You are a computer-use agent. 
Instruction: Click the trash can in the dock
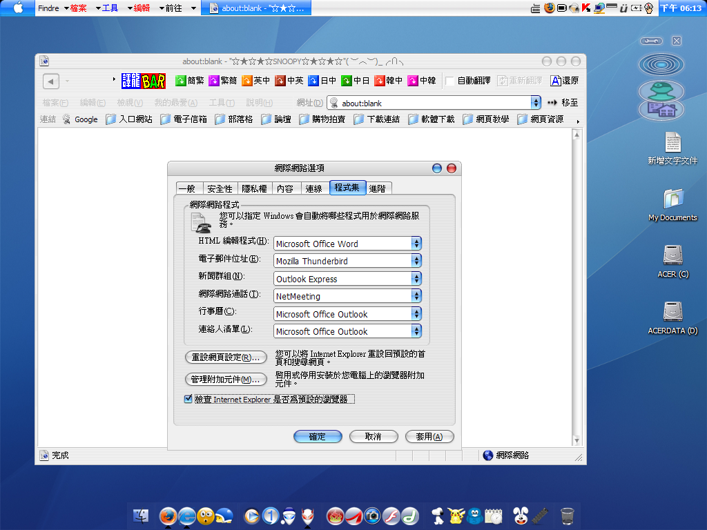point(567,515)
